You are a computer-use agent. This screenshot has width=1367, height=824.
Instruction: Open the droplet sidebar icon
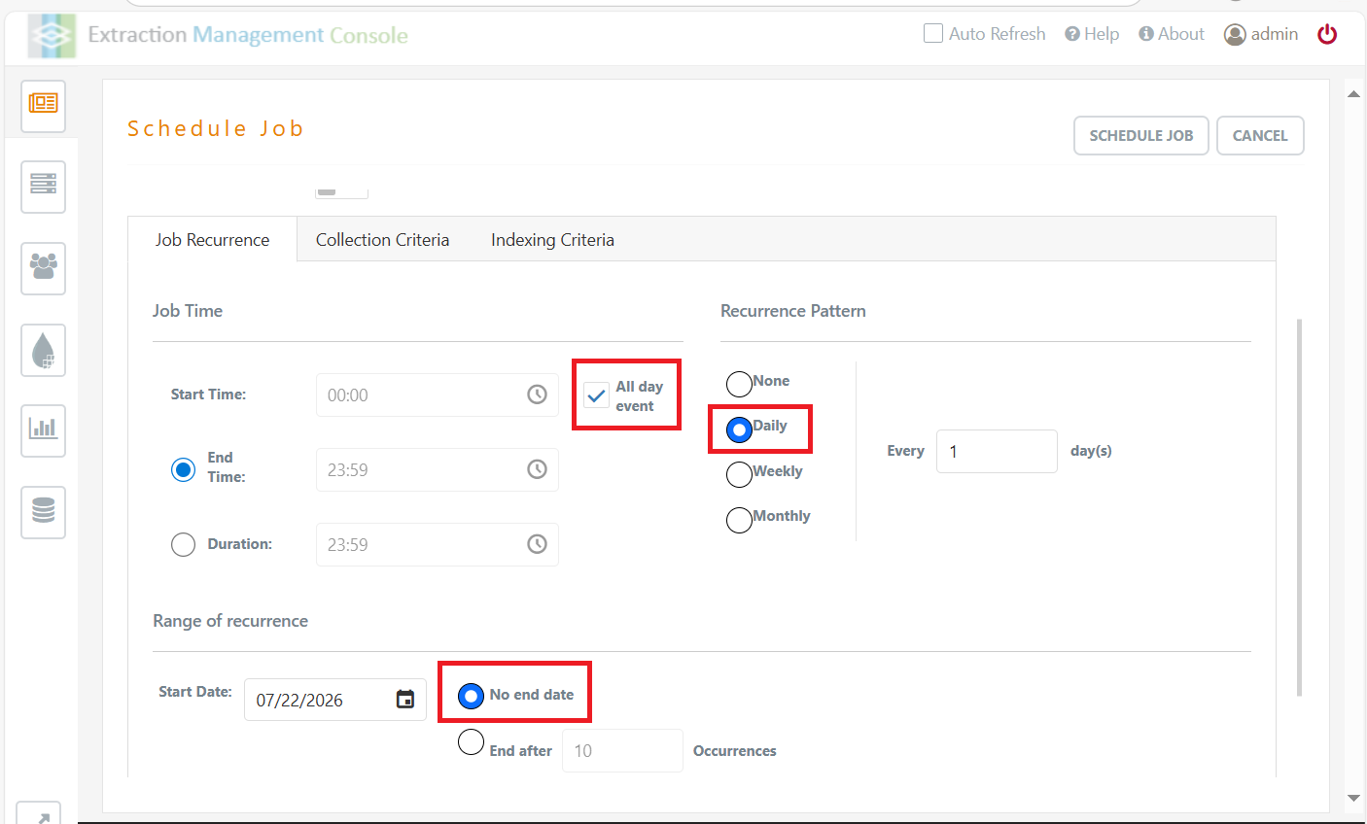click(43, 350)
